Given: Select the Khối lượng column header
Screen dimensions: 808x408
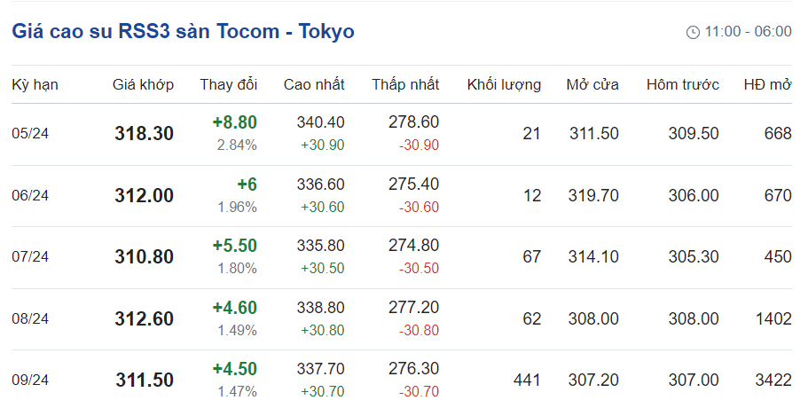Looking at the screenshot, I should [504, 85].
